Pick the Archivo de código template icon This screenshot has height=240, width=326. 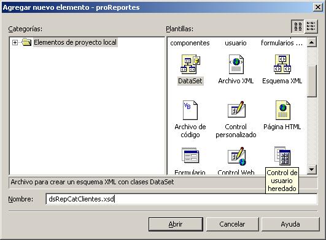(x=190, y=110)
